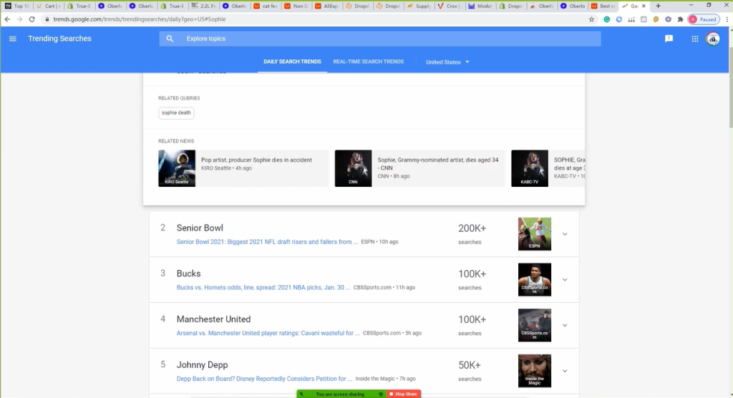Click the Bucks title
The width and height of the screenshot is (733, 398).
click(188, 273)
